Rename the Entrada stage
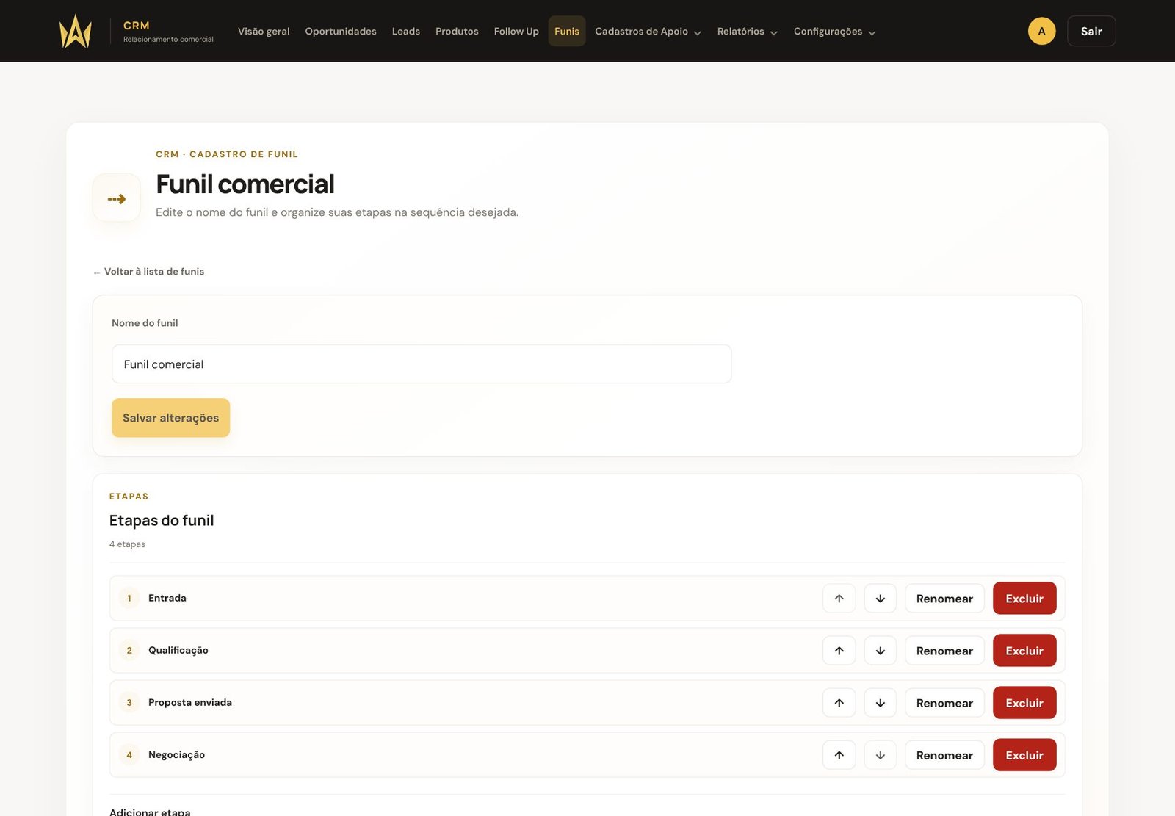The width and height of the screenshot is (1175, 816). click(x=944, y=599)
